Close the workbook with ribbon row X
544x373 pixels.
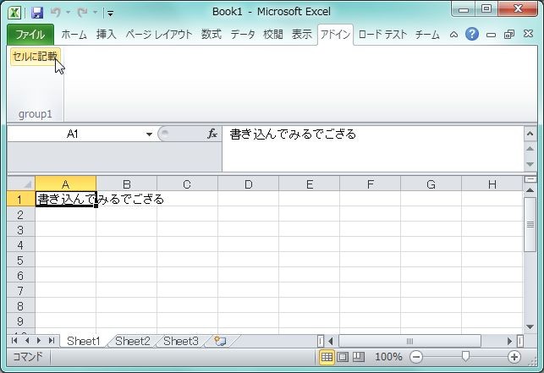pyautogui.click(x=528, y=34)
